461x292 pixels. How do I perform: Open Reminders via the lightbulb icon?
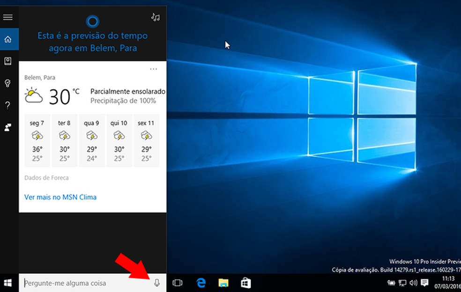(x=8, y=83)
